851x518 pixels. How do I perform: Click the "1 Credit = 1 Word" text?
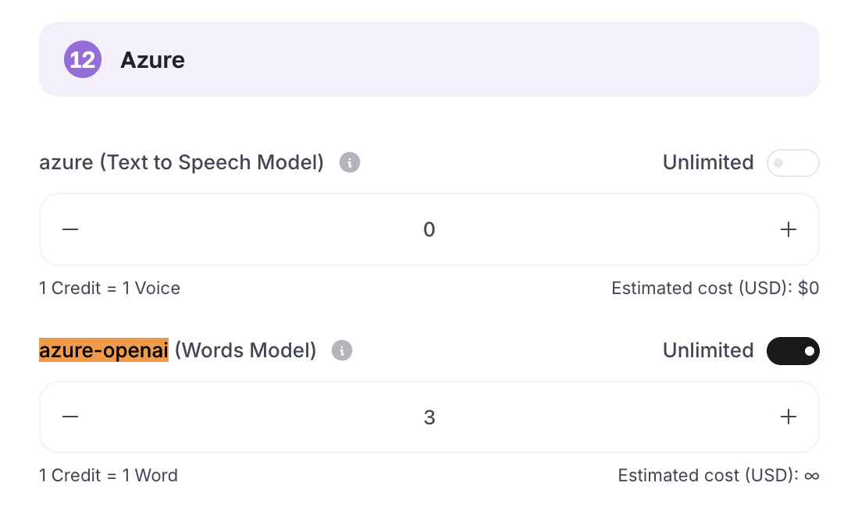[109, 475]
